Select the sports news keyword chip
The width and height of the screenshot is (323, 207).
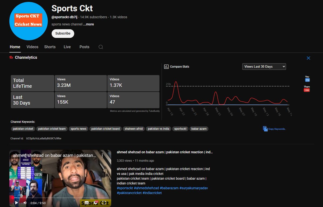click(x=79, y=129)
